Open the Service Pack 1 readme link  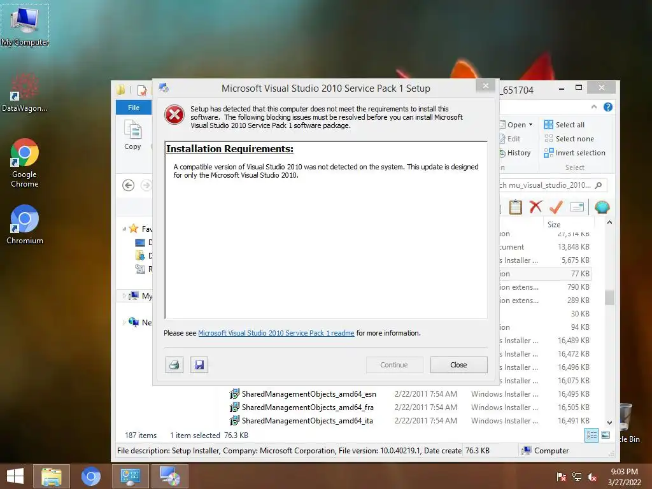276,333
